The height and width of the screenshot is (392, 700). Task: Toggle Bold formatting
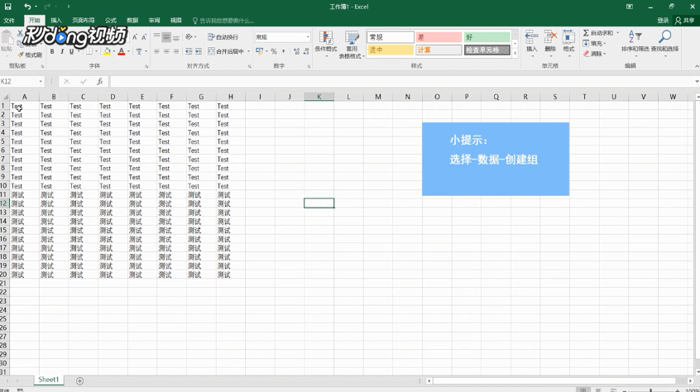click(x=52, y=52)
